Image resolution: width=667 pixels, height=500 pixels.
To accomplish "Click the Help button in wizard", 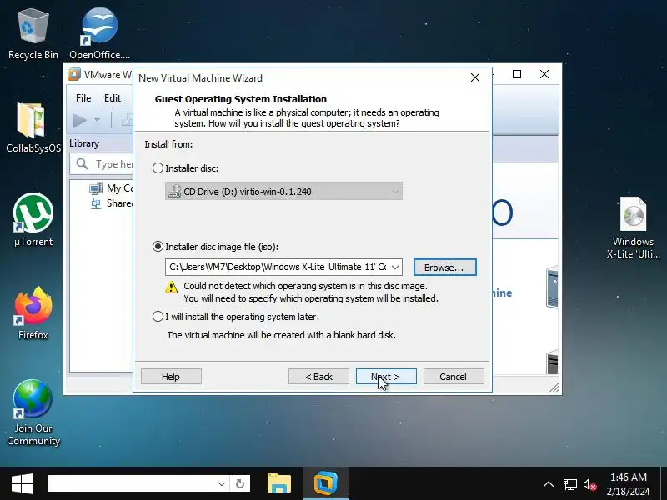I will 171,377.
